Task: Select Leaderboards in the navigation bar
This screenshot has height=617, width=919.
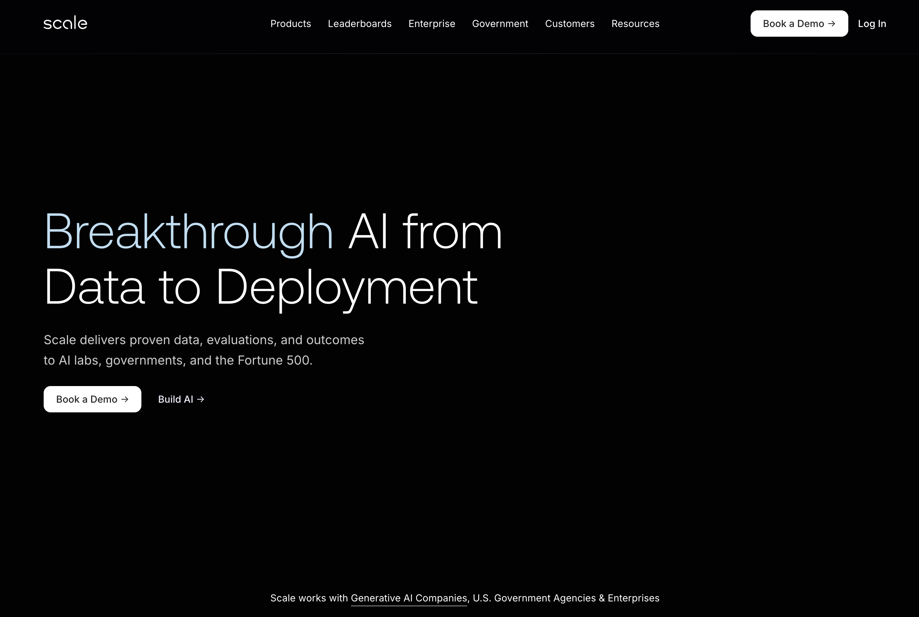Action: 359,24
